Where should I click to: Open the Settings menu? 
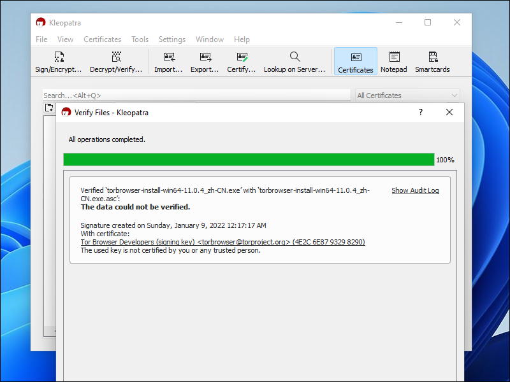171,39
